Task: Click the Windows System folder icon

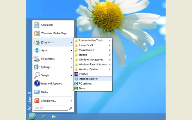Action: [x=76, y=69]
